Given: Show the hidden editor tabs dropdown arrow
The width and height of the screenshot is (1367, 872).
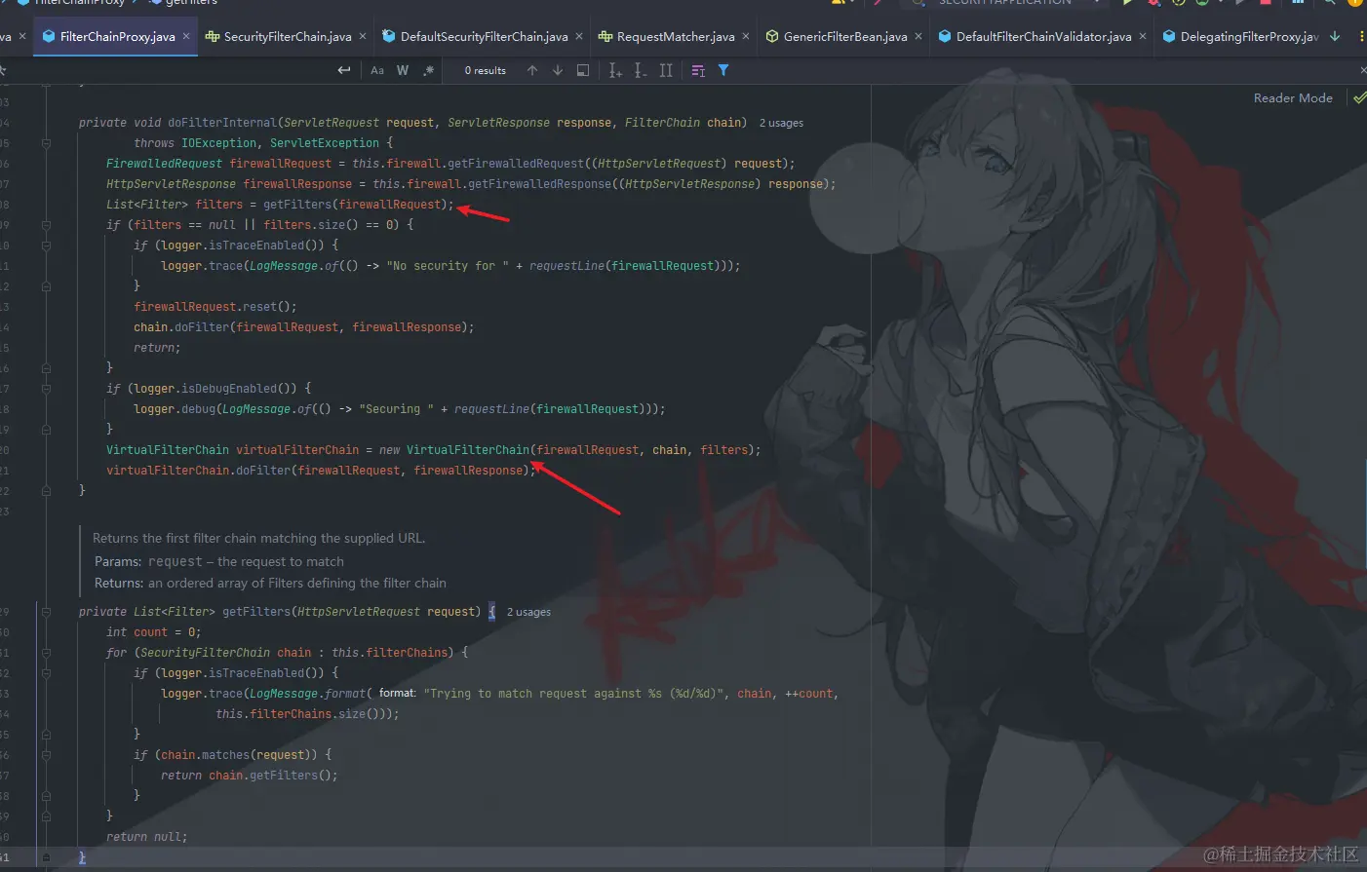Looking at the screenshot, I should [1335, 37].
